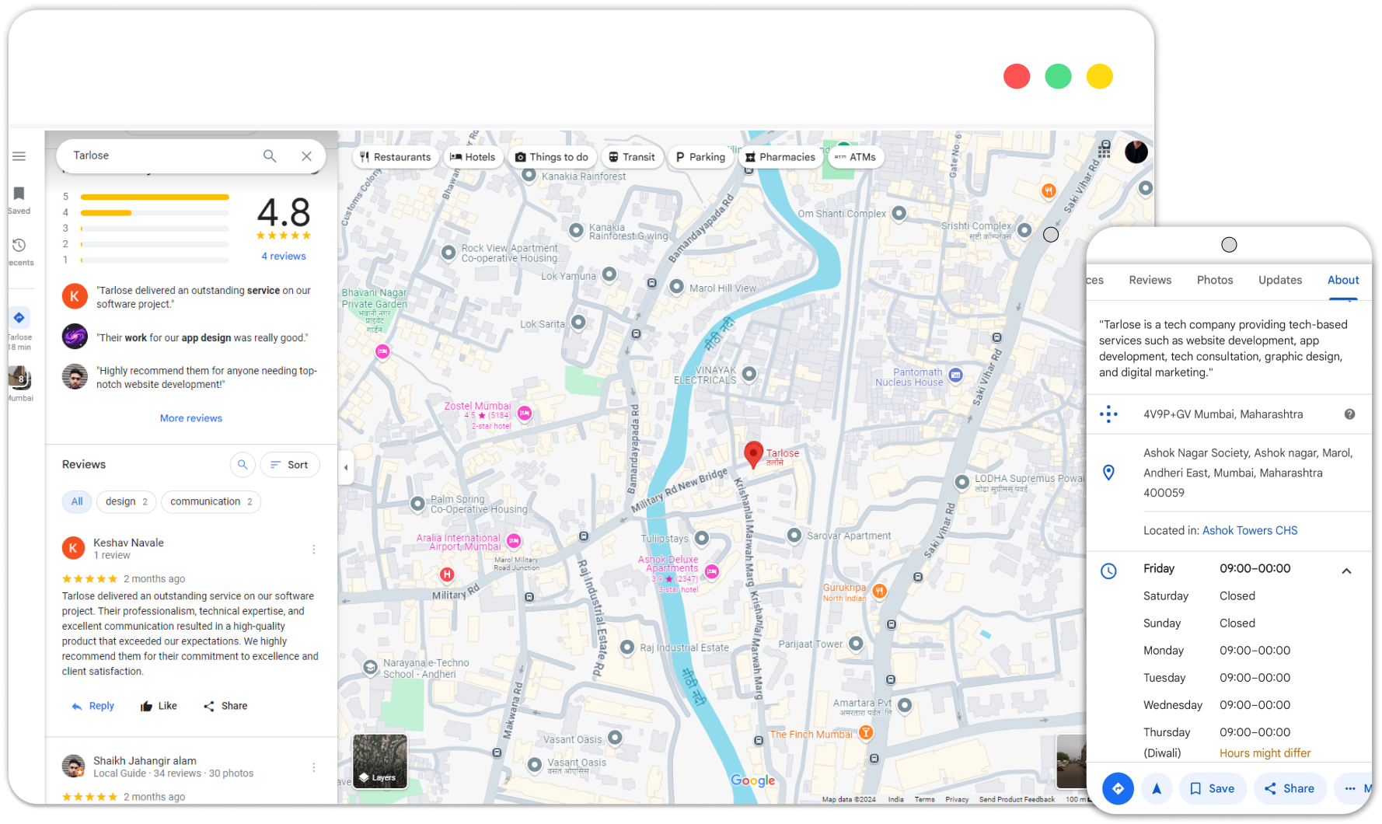This screenshot has height=824, width=1382.
Task: Open More reviews link
Action: coord(191,418)
